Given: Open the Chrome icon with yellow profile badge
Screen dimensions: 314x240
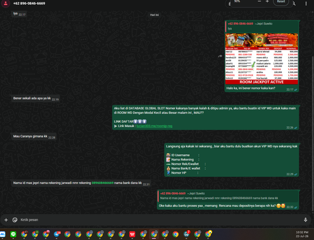Looking at the screenshot, I should tap(208, 234).
